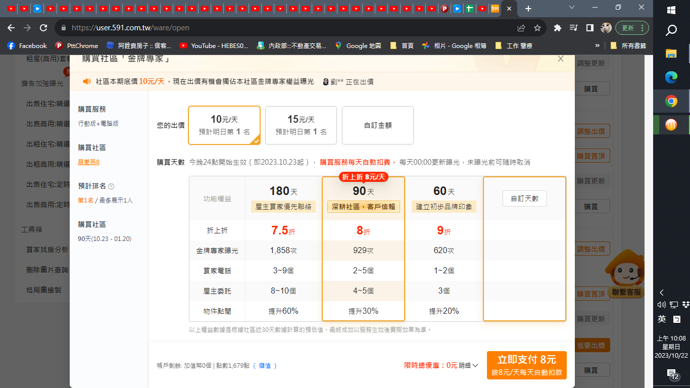Select the 15元/天 bid option
The width and height of the screenshot is (690, 388).
(301, 125)
